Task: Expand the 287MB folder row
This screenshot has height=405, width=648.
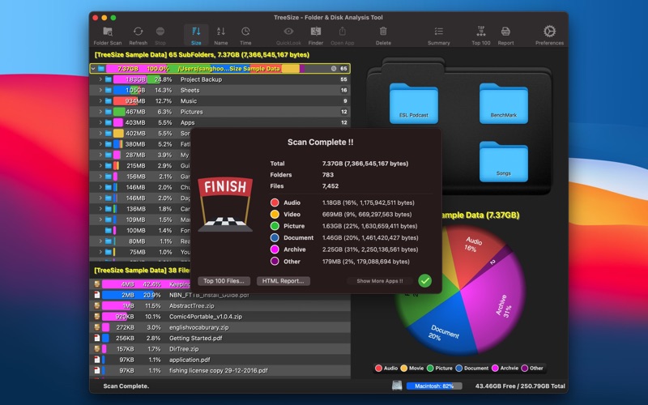Action: tap(100, 155)
